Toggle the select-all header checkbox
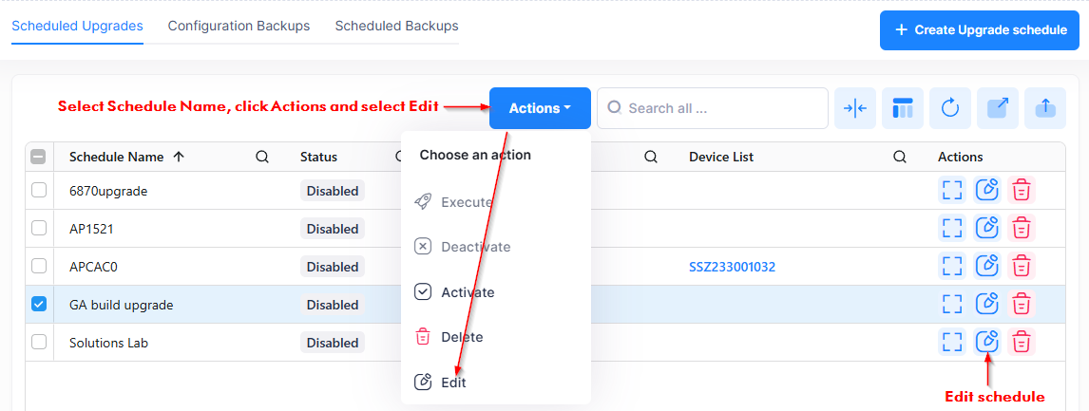 (39, 157)
